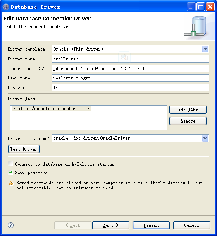Click the Add JARs button
217x236 pixels.
point(188,110)
